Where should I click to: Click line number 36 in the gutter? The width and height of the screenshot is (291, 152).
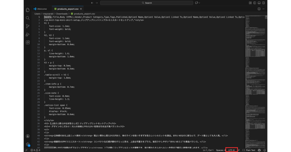[x=38, y=123]
